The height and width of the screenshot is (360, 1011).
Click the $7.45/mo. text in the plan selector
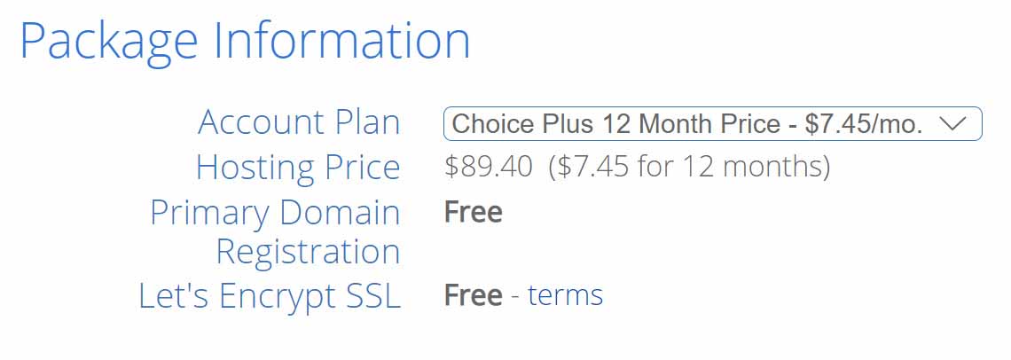[x=864, y=124]
